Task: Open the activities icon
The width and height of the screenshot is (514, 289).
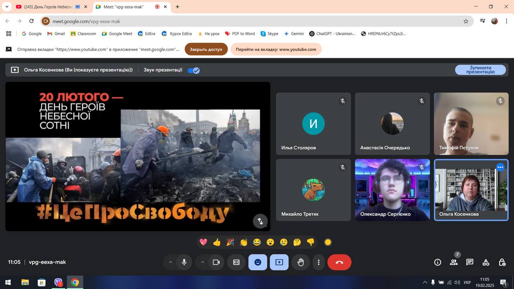Action: (486, 262)
